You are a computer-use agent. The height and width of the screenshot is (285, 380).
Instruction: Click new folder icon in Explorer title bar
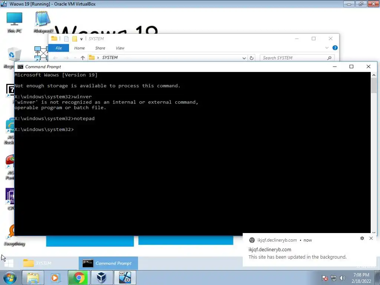click(x=75, y=39)
